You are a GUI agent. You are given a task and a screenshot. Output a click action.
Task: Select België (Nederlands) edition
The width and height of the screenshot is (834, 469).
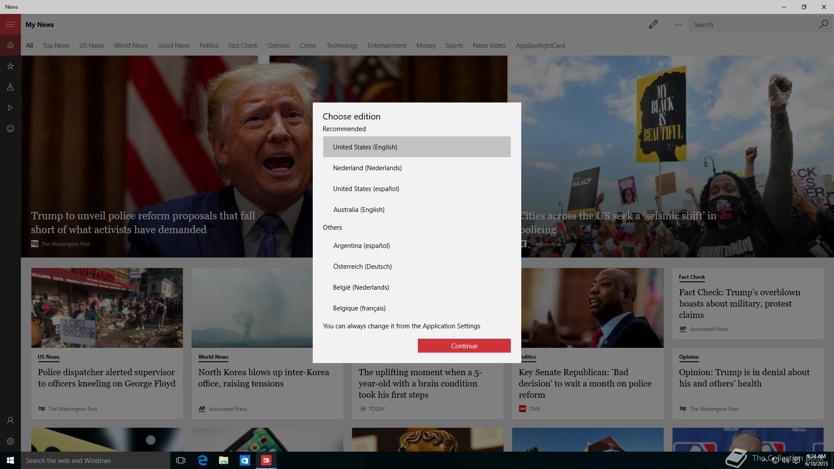[x=417, y=287]
